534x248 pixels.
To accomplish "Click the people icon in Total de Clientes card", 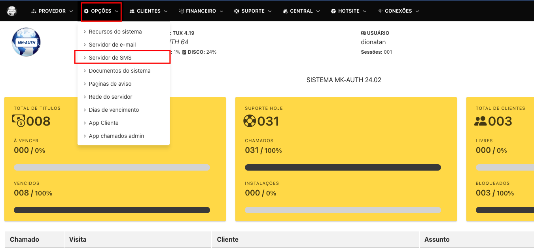I will [481, 121].
